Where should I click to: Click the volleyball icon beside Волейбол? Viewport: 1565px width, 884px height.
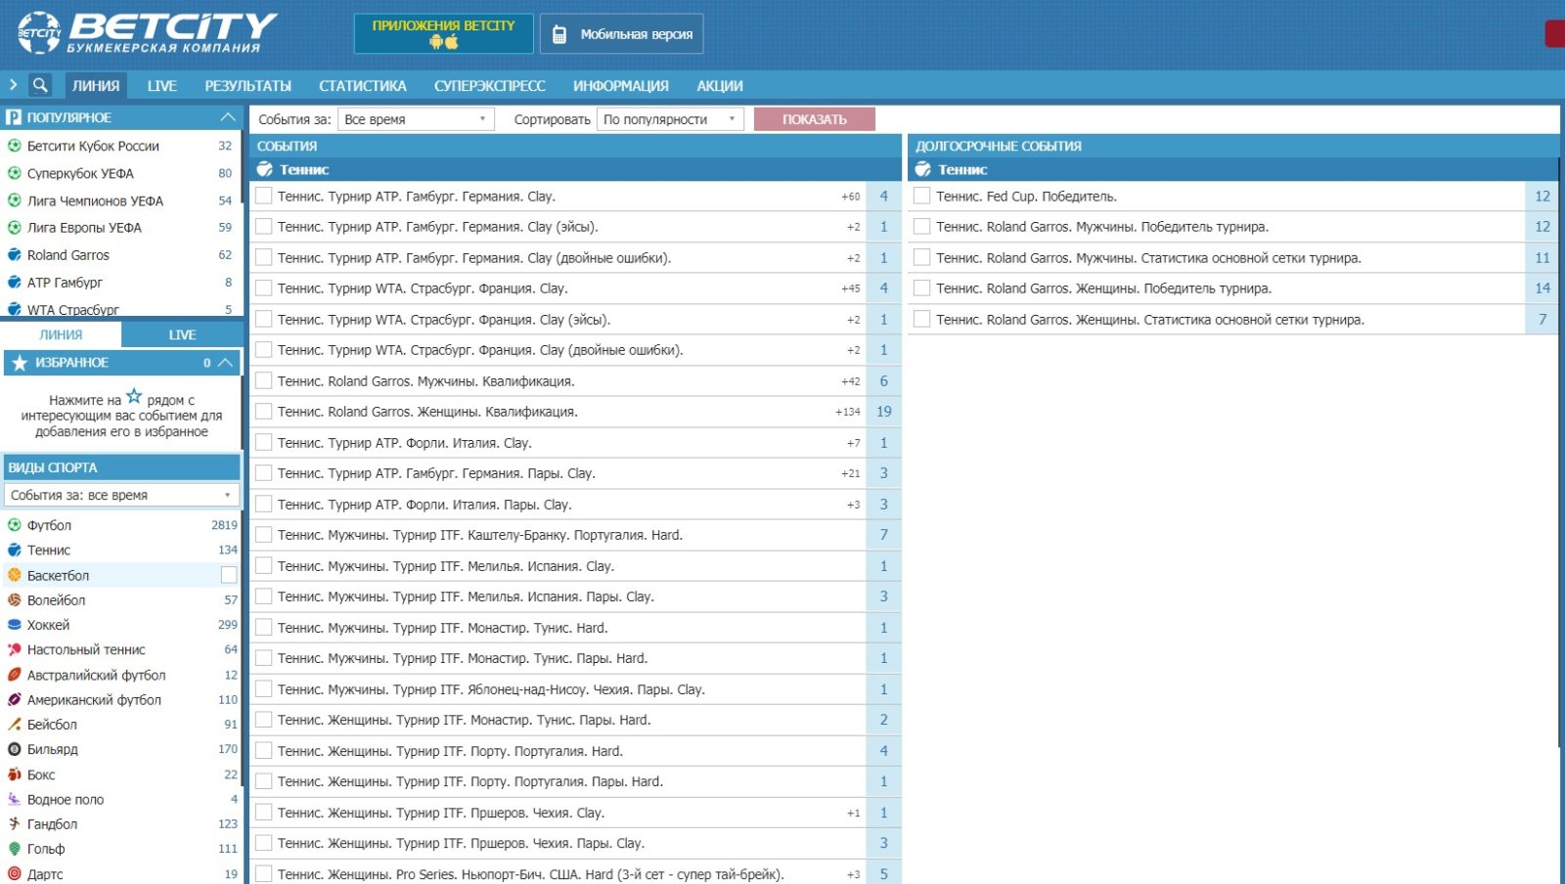coord(15,599)
